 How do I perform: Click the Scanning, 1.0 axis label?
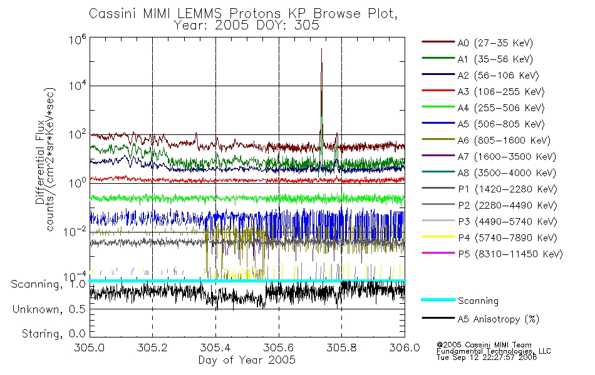coord(48,284)
